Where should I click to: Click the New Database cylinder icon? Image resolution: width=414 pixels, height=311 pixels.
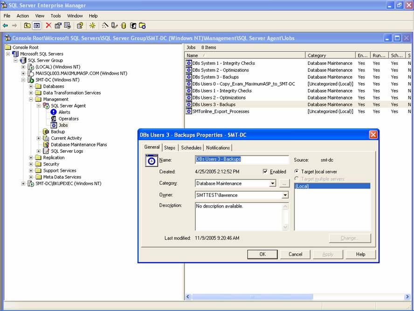coord(123,26)
